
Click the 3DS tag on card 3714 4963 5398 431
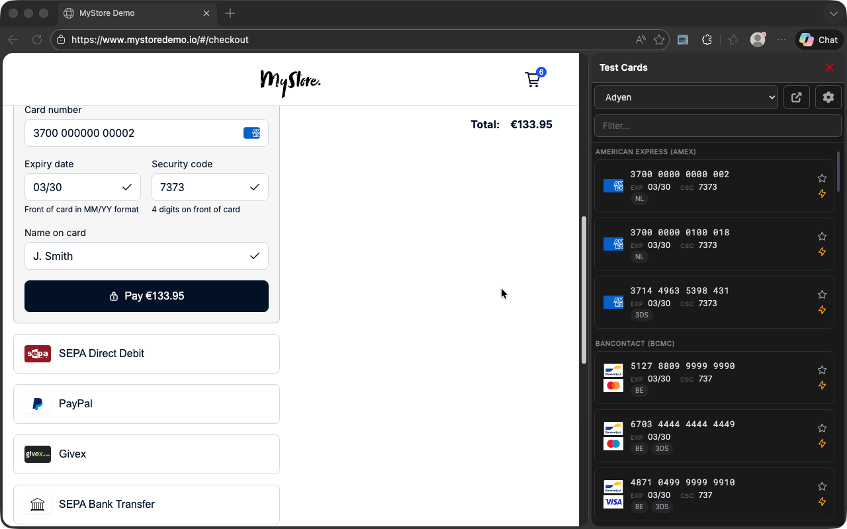click(642, 315)
